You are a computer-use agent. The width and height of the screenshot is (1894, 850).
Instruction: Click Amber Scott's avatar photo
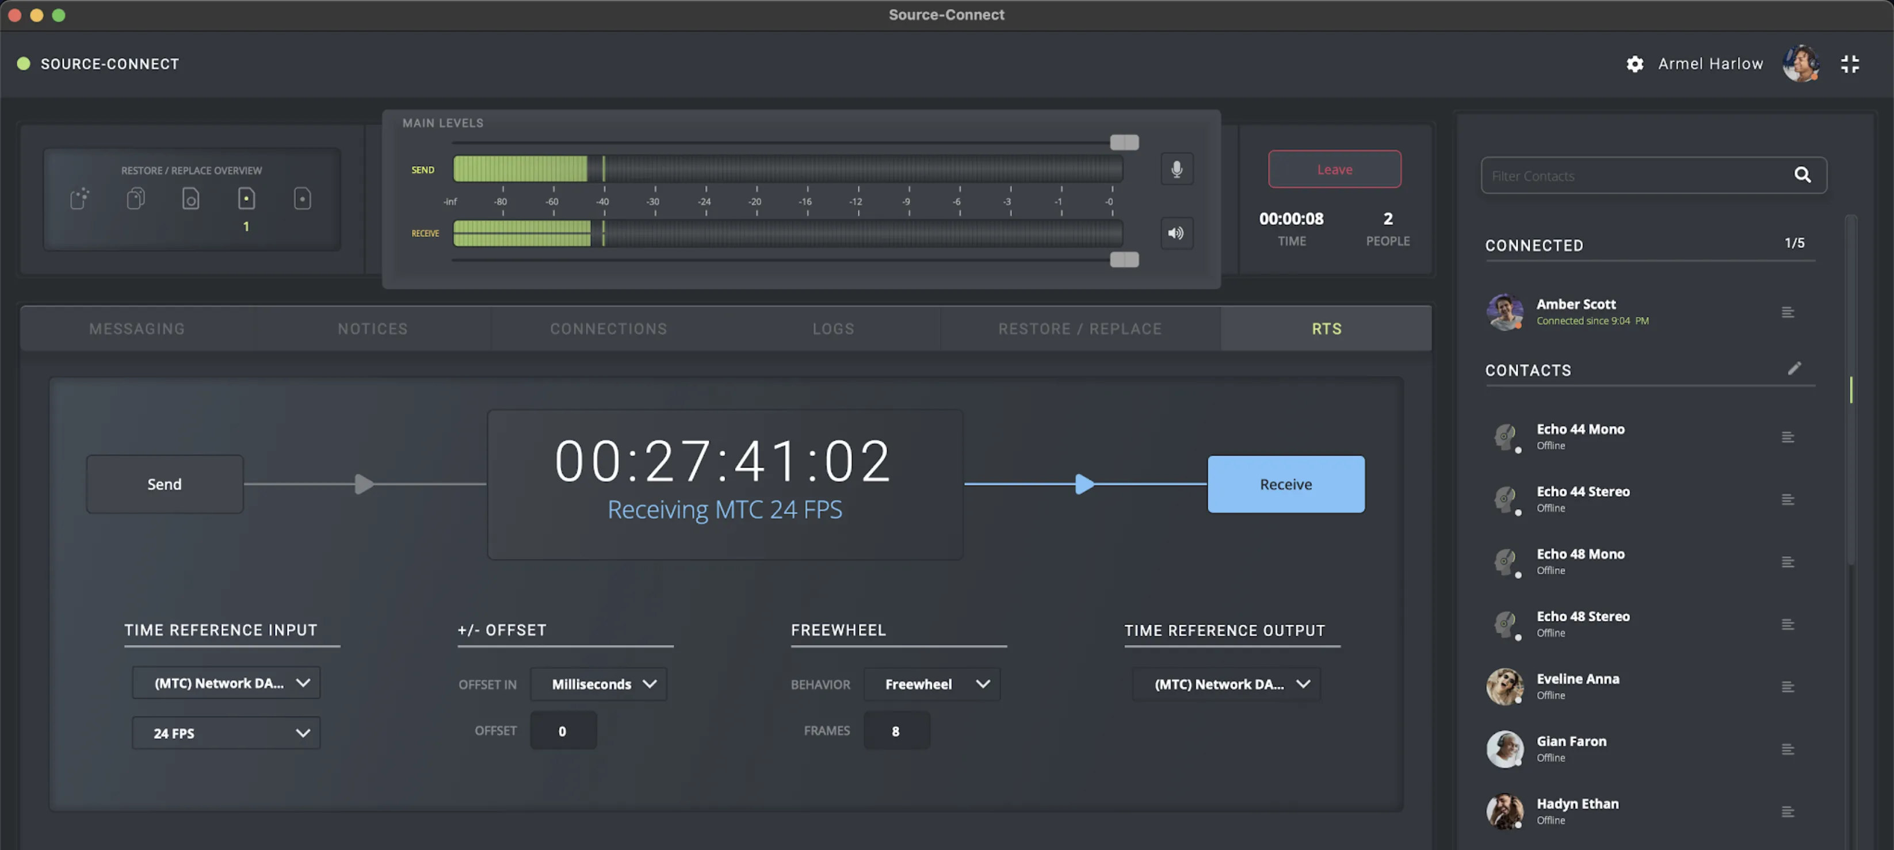[1505, 312]
